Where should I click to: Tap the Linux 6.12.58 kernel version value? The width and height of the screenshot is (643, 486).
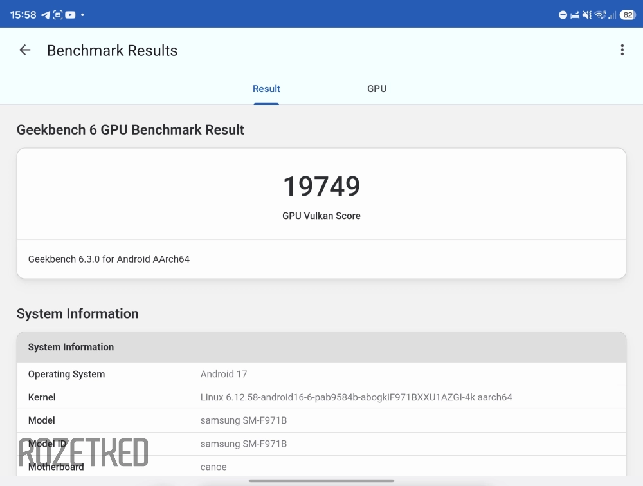[x=356, y=397]
